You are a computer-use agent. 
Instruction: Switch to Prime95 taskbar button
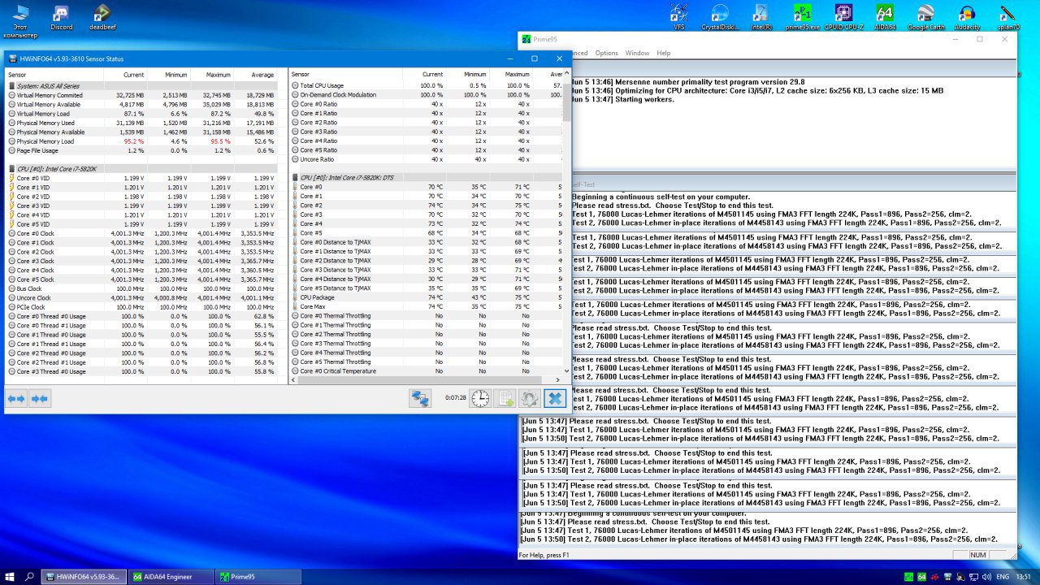[x=257, y=576]
